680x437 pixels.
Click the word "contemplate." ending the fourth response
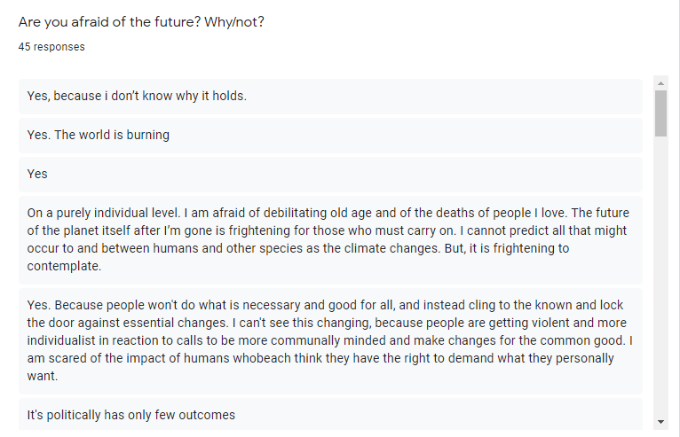64,266
